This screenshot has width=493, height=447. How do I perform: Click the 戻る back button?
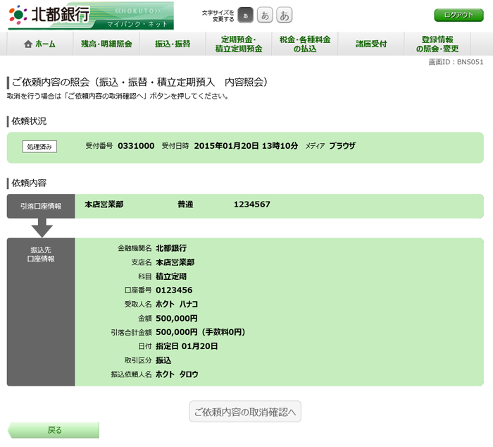point(54,430)
